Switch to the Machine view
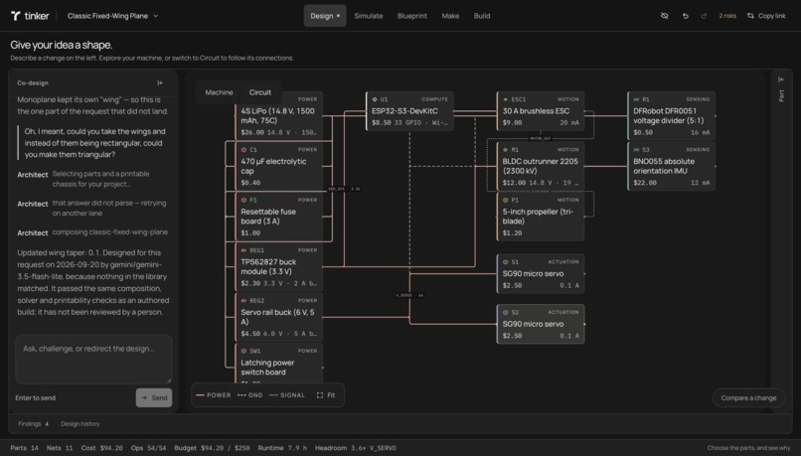 pos(219,92)
